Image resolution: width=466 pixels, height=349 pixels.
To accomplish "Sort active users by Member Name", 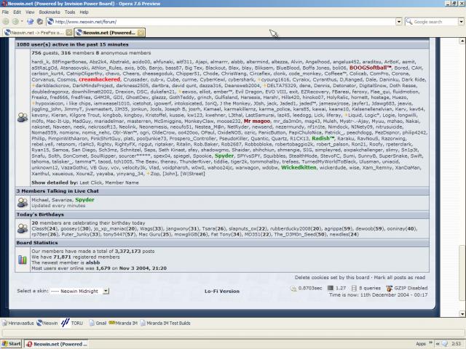I will [x=122, y=182].
